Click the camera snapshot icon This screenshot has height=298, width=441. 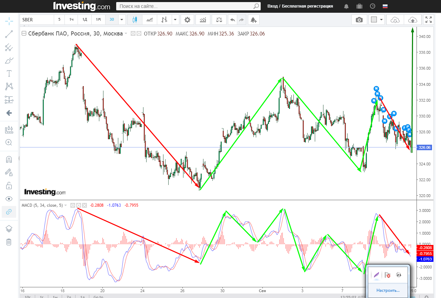pyautogui.click(x=359, y=20)
